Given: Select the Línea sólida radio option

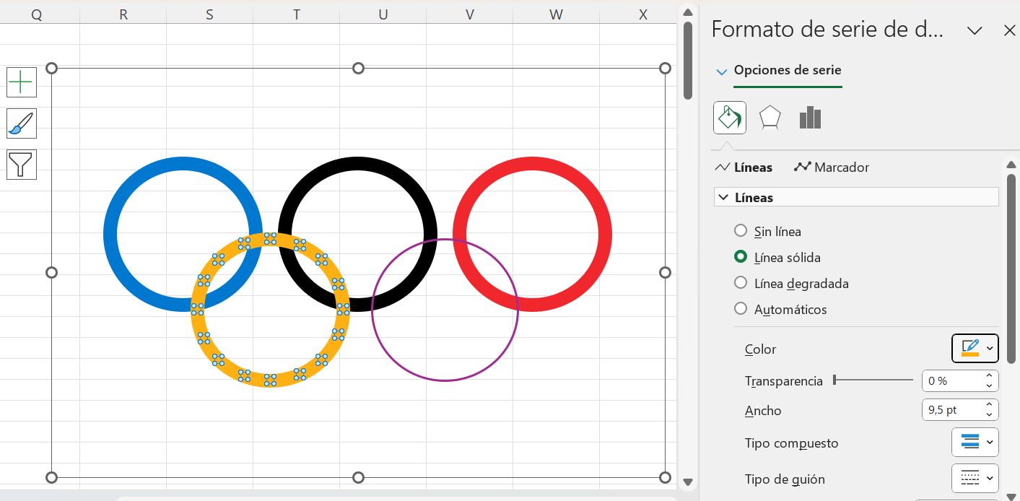Looking at the screenshot, I should click(741, 257).
